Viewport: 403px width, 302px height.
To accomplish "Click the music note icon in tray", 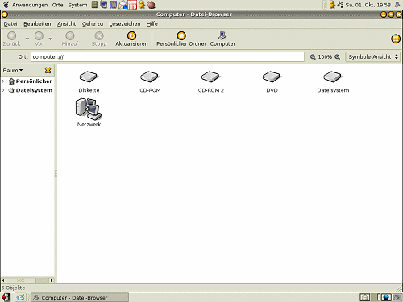I will point(340,5).
